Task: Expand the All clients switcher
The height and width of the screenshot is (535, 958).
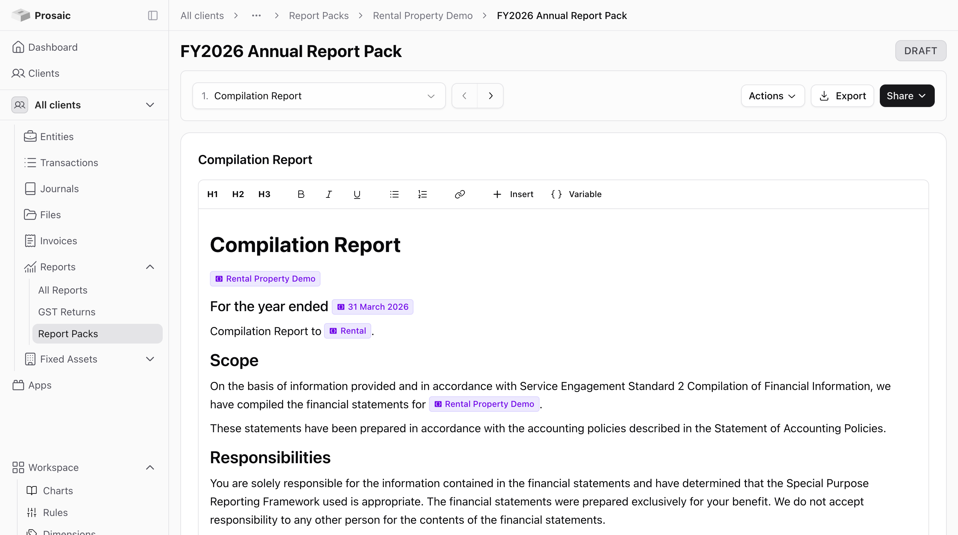Action: [84, 105]
